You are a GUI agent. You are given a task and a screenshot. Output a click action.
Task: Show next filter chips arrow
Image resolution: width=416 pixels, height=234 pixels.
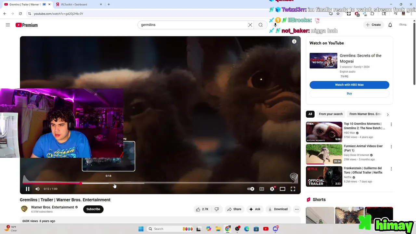387,114
